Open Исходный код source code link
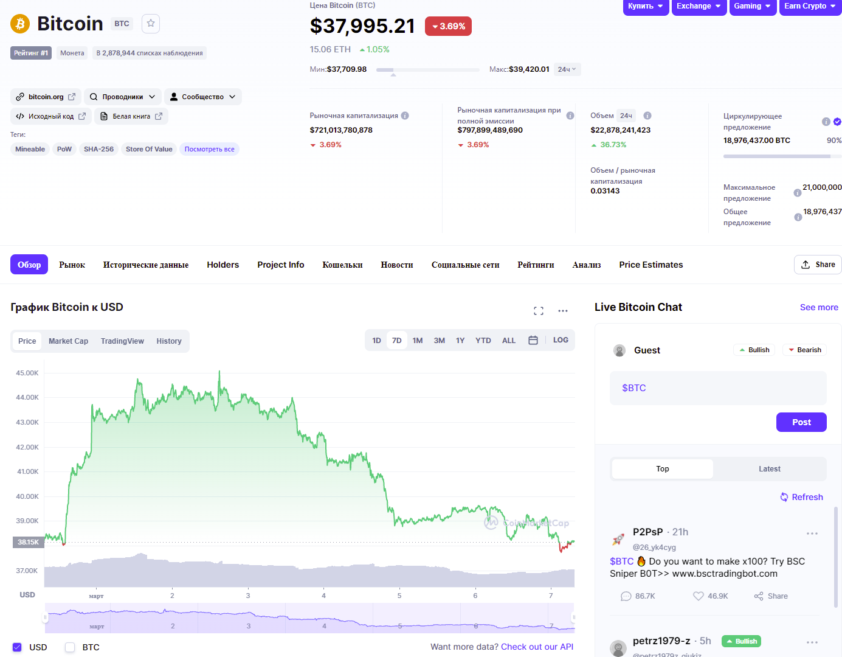 (51, 116)
